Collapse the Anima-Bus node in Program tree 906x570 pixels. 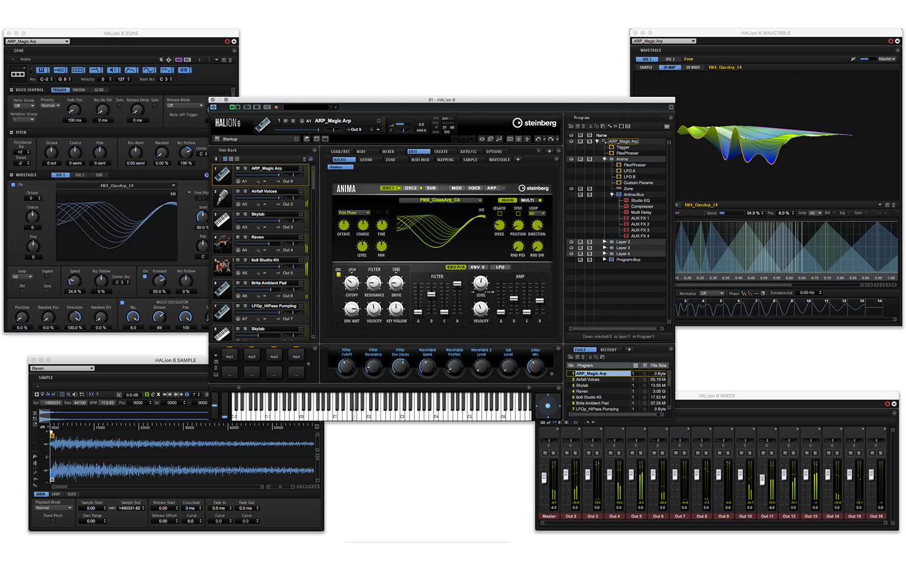tap(612, 195)
